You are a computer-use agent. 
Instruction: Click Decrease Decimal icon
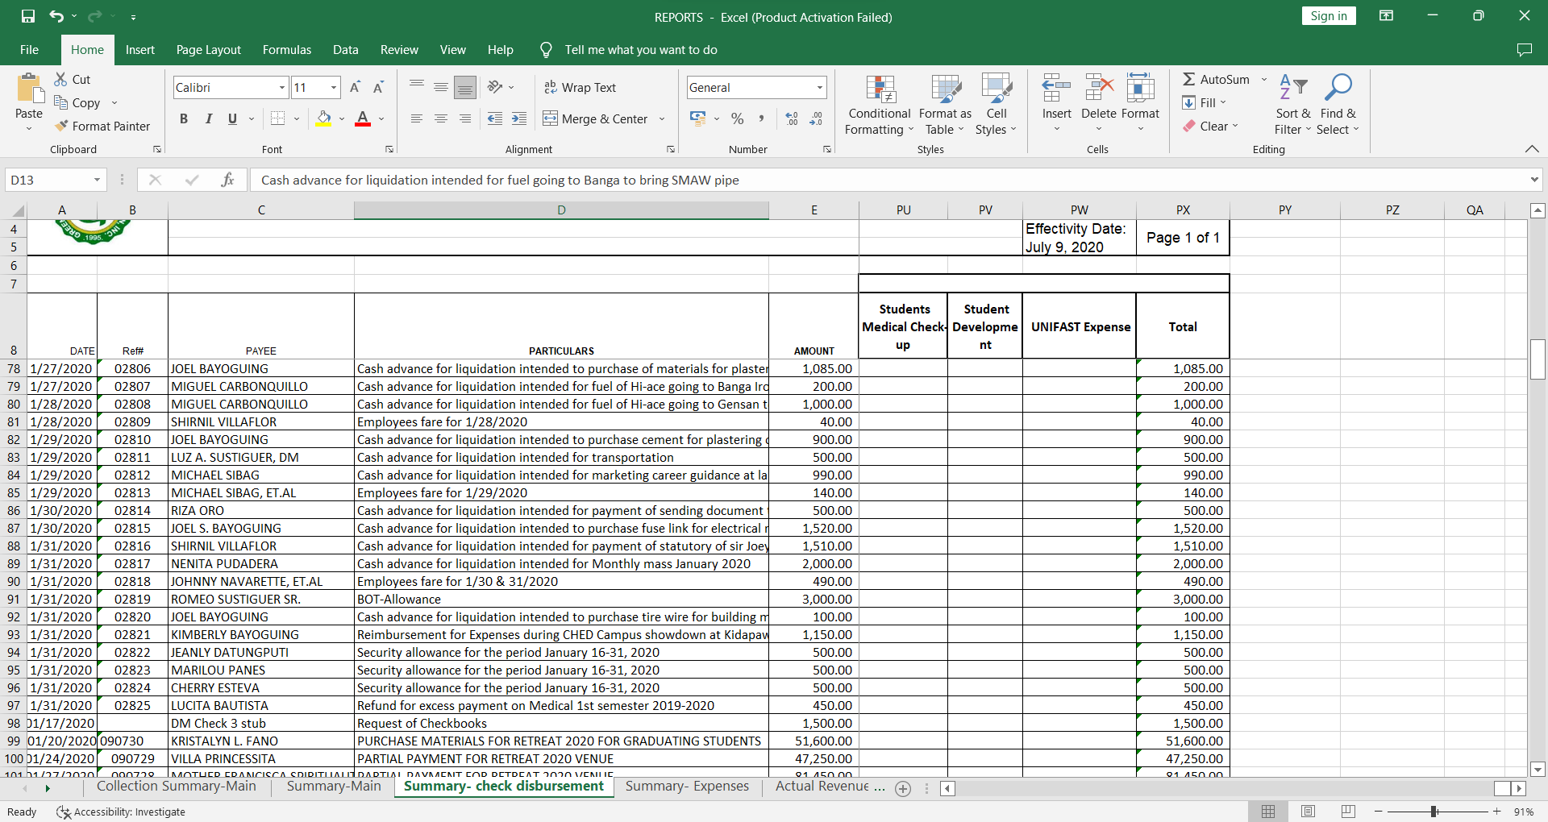click(x=816, y=118)
